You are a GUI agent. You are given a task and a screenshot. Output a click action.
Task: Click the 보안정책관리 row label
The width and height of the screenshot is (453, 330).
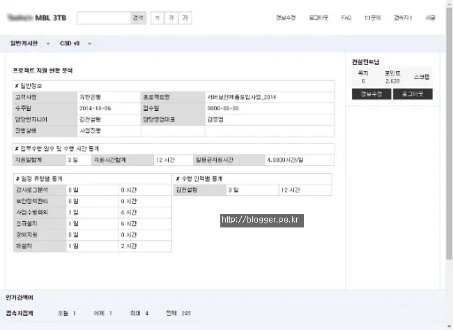tap(32, 202)
